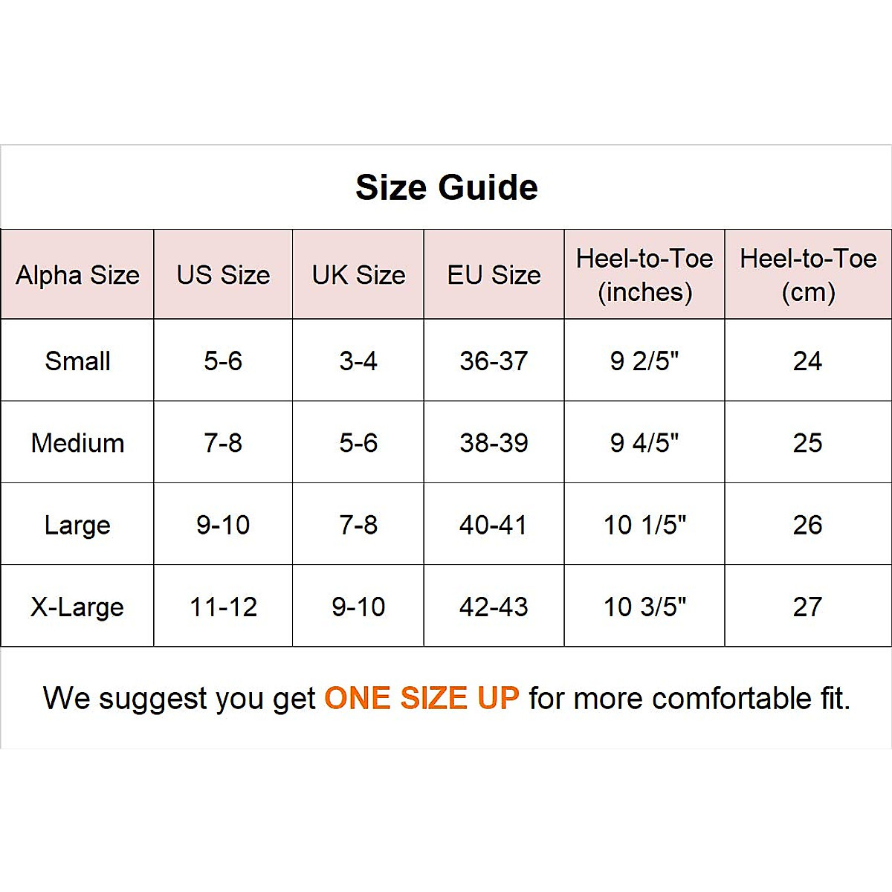
Task: Click the Large row label
Action: click(x=77, y=525)
